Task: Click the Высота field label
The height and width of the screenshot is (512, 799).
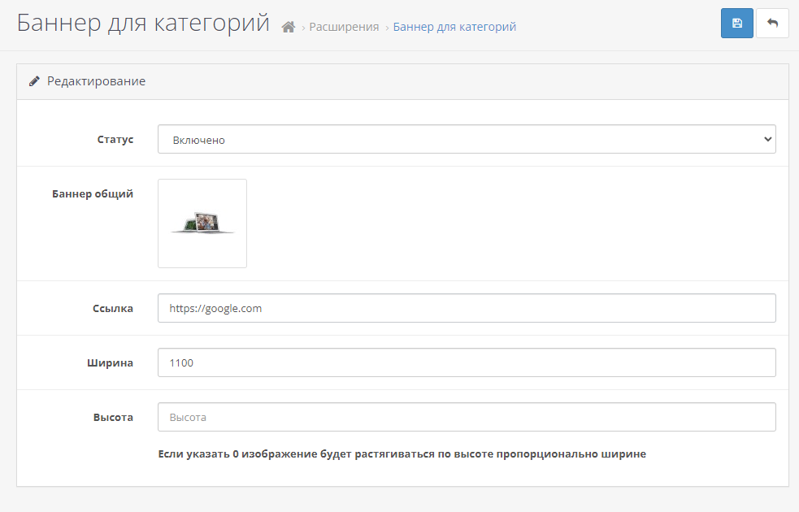Action: (113, 417)
